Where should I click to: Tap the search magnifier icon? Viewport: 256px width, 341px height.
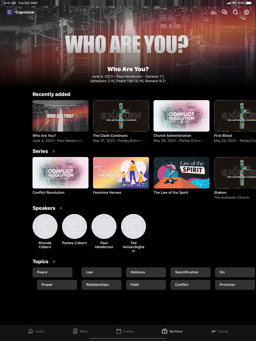pos(236,12)
